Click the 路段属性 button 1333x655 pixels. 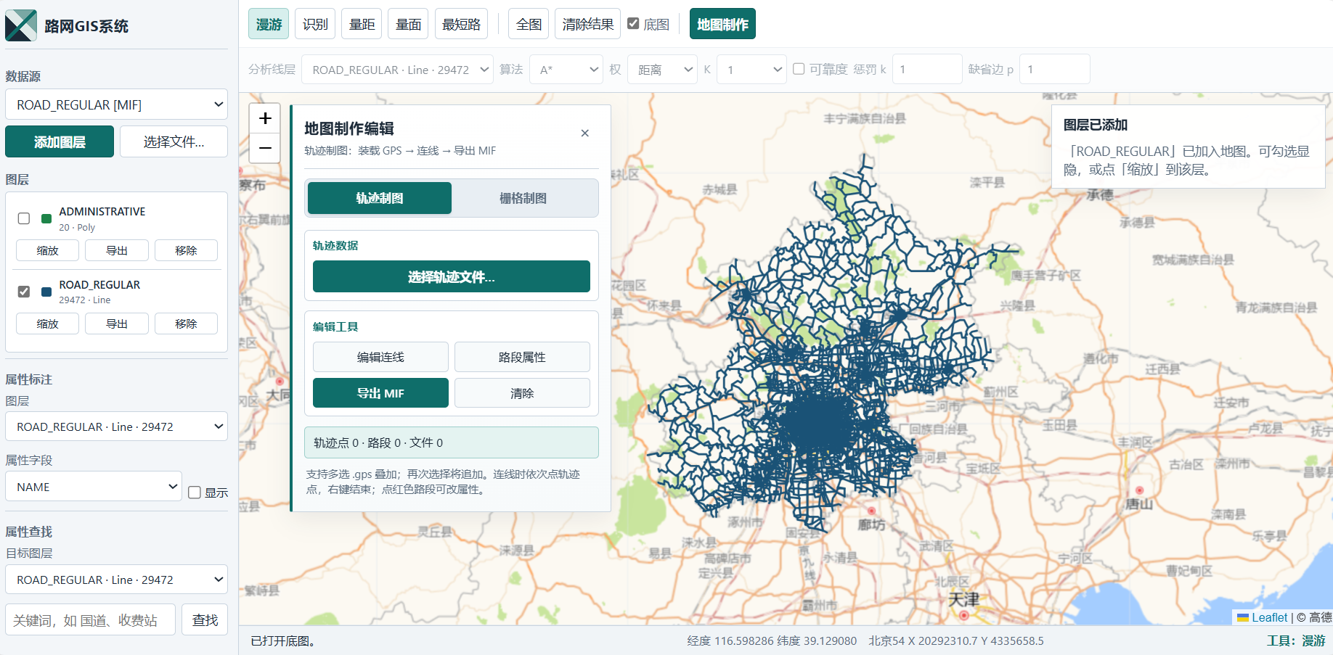click(x=522, y=357)
